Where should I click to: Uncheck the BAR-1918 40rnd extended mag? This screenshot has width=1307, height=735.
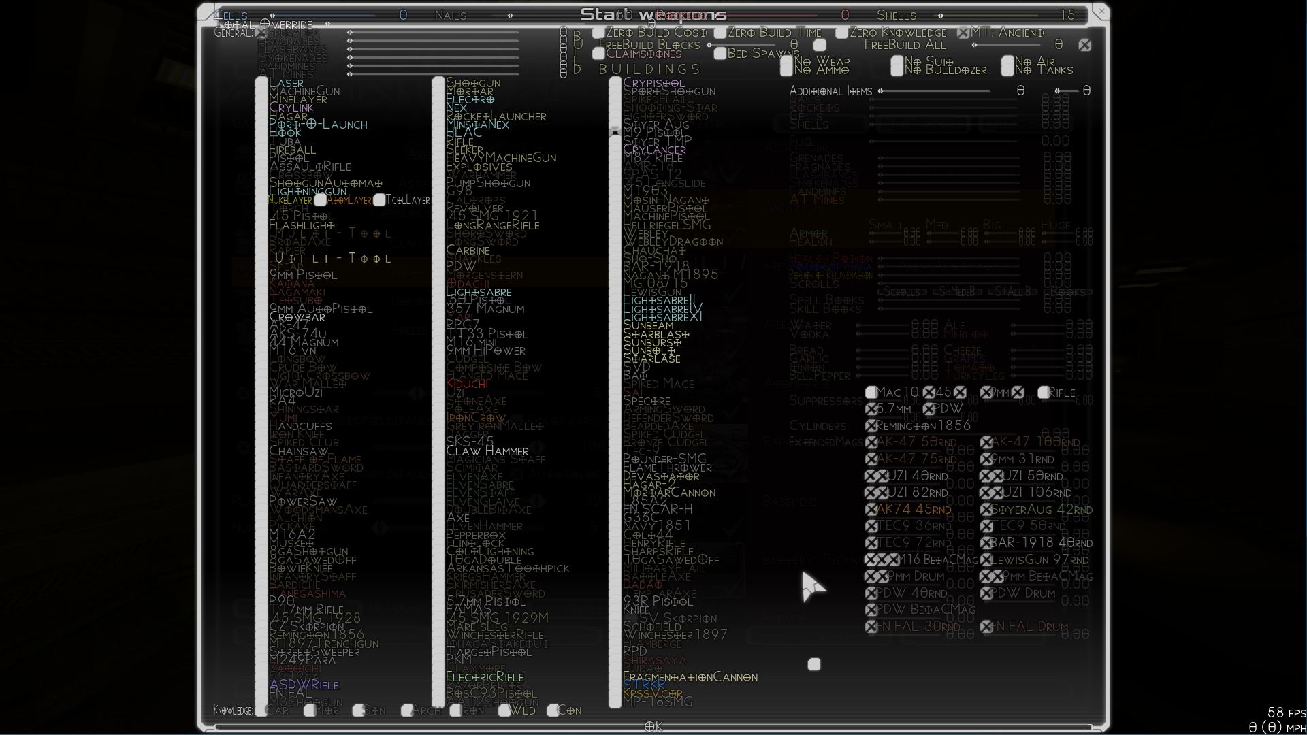(x=987, y=543)
